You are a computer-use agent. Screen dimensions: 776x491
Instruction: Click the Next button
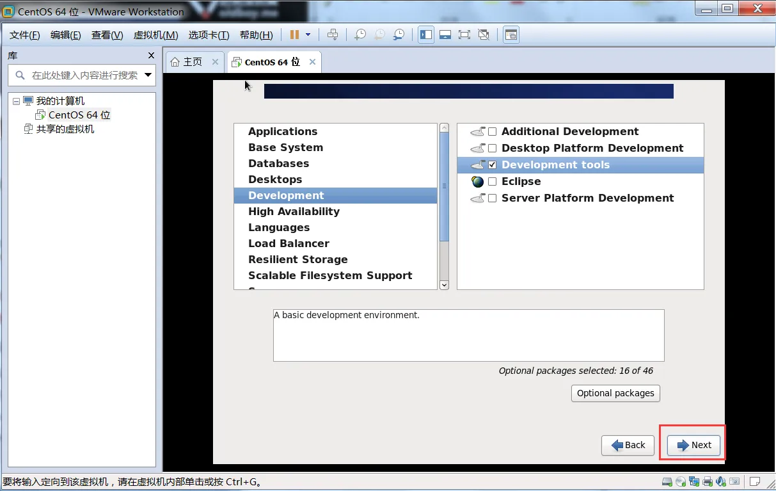click(693, 445)
